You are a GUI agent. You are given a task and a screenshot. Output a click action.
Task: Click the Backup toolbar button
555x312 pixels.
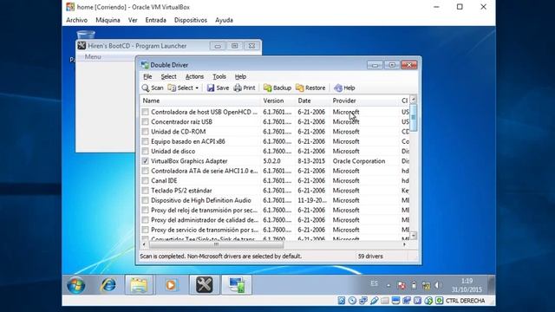[x=277, y=88]
